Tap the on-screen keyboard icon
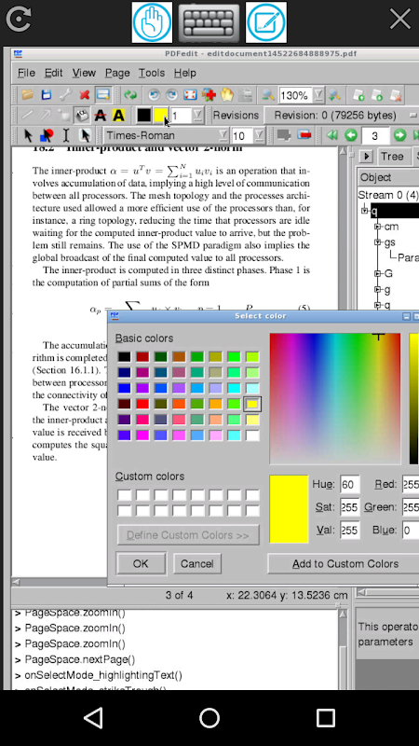 [209, 22]
